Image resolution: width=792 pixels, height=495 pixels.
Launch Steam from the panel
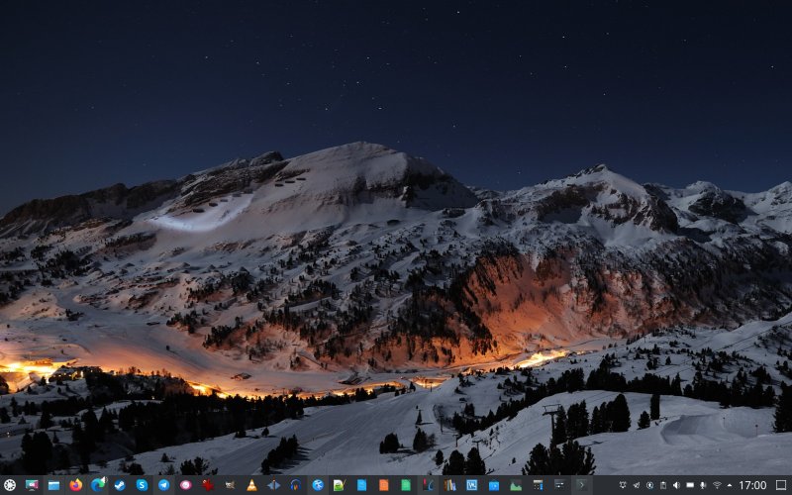(120, 485)
